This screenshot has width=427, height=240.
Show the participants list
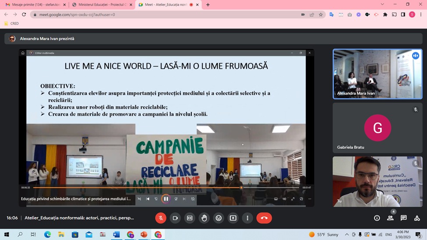click(390, 218)
